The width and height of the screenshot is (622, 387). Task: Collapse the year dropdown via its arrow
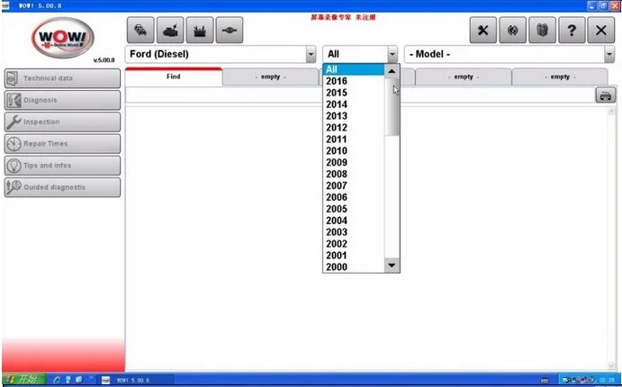pyautogui.click(x=392, y=54)
